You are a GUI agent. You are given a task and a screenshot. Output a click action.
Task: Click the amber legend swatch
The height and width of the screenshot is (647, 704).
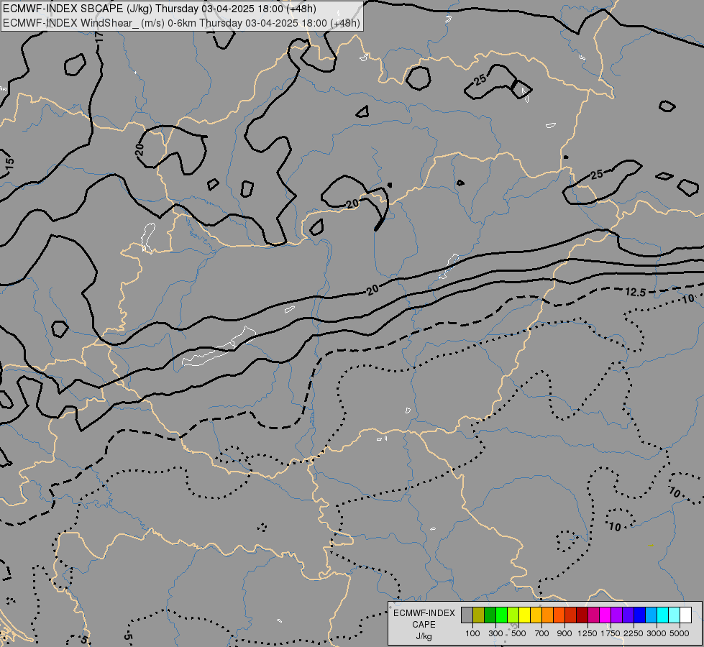pyautogui.click(x=536, y=615)
